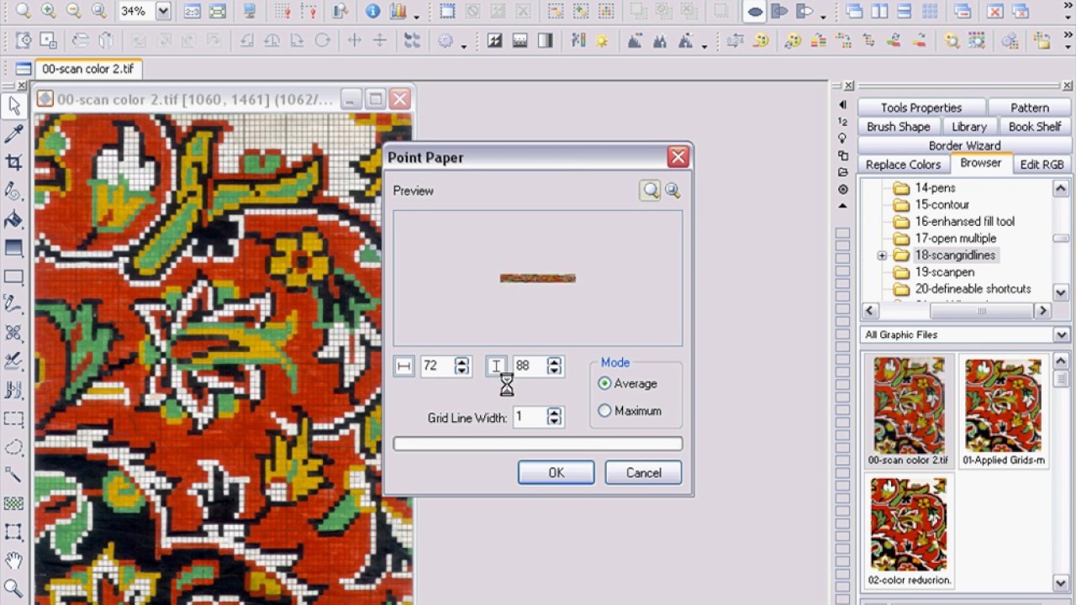Cancel the Point Paper dialog
The image size is (1076, 605).
(x=643, y=473)
